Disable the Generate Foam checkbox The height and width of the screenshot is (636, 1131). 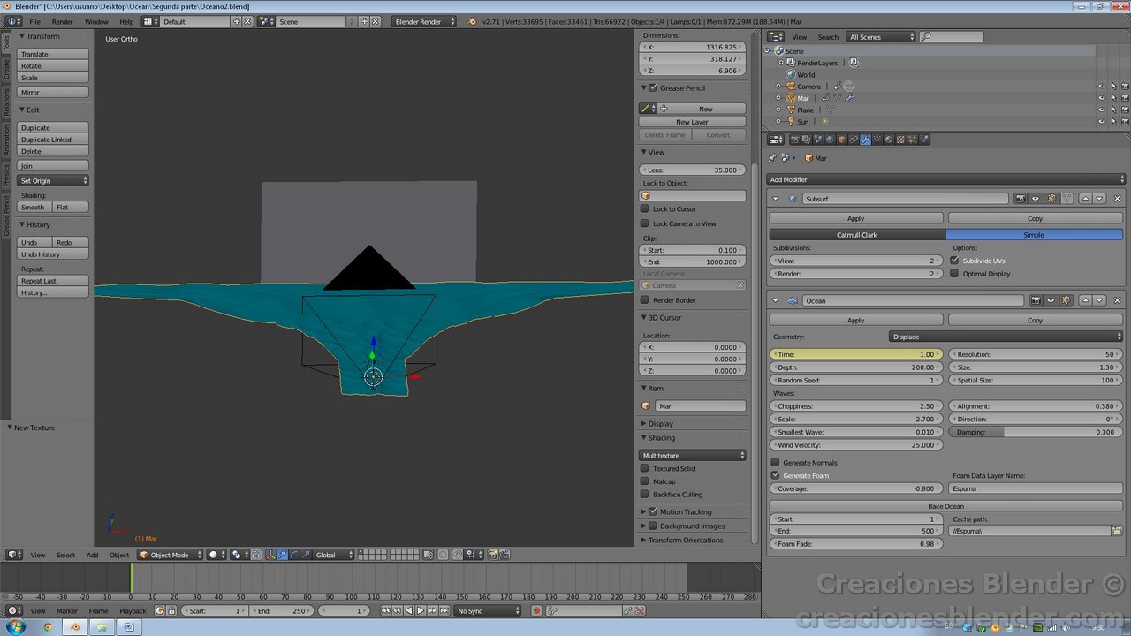point(775,475)
